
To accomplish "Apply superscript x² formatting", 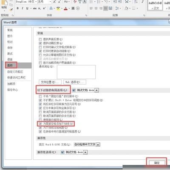I will (x=44, y=8).
